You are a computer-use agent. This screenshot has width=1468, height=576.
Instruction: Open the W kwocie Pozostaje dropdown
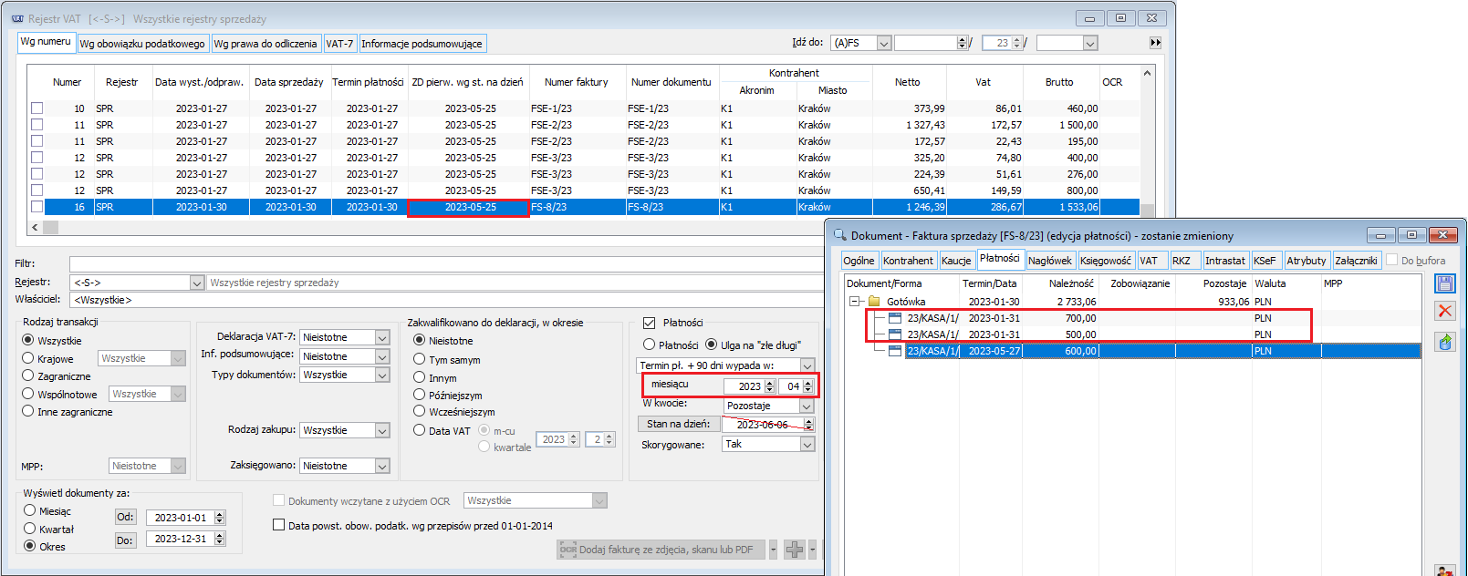click(x=807, y=406)
